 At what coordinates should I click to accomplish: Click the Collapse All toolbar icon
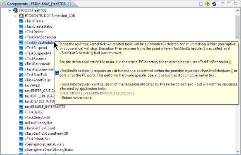coord(201,4)
